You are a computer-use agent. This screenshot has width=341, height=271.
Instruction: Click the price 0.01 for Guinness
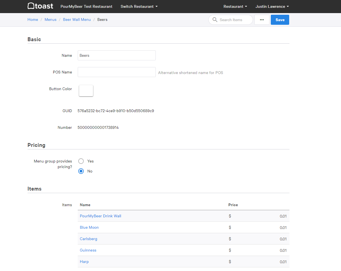(x=283, y=250)
